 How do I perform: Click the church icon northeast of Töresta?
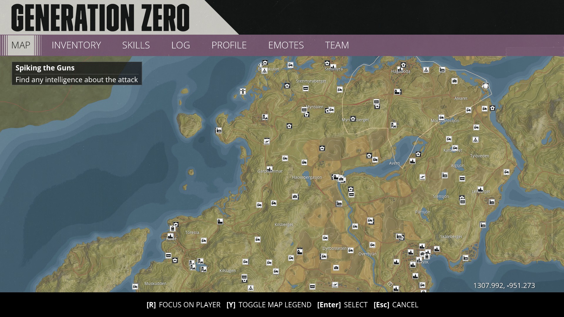[220, 222]
